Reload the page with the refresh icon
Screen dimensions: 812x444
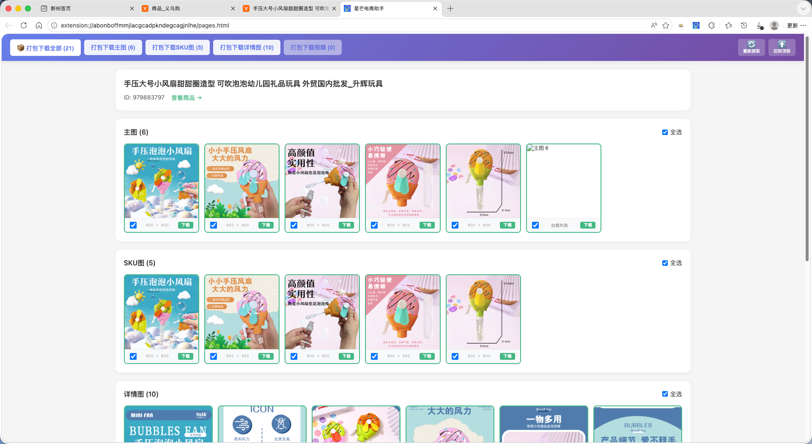coord(24,25)
